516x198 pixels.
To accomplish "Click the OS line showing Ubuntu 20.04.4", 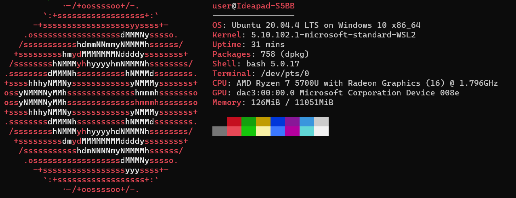I will click(317, 25).
